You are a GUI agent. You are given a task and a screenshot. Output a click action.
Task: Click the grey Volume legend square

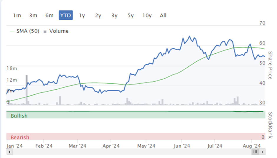pyautogui.click(x=45, y=32)
